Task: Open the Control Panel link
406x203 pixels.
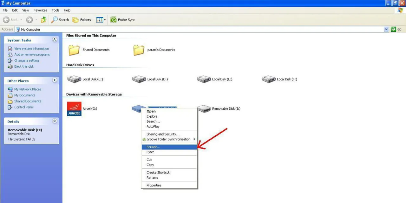Action: 23,107
